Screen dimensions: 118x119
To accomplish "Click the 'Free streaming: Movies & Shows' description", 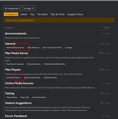I will point(50,88).
